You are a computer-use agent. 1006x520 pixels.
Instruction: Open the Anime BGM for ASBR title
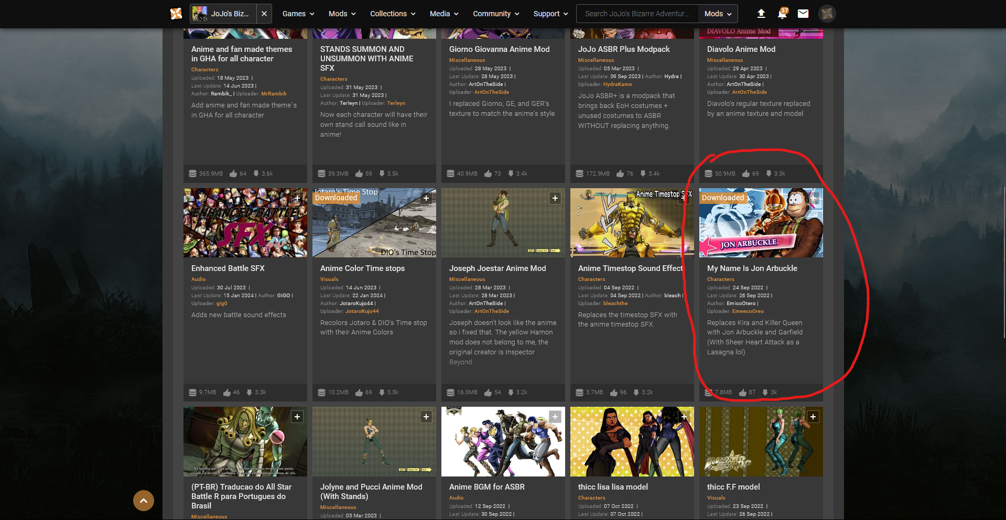tap(487, 487)
